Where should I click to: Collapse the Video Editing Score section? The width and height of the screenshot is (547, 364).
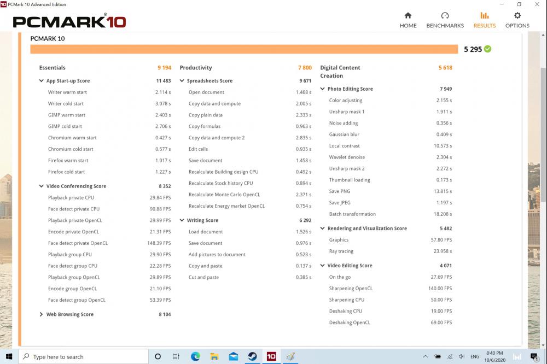tap(322, 265)
